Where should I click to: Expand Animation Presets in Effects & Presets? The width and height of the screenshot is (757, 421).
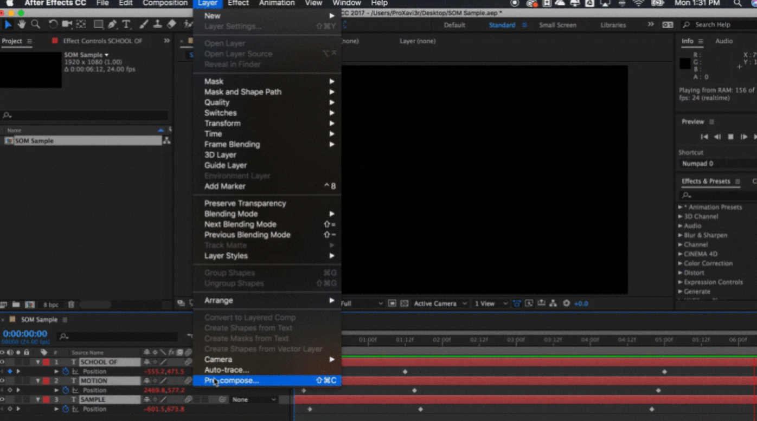(x=680, y=207)
